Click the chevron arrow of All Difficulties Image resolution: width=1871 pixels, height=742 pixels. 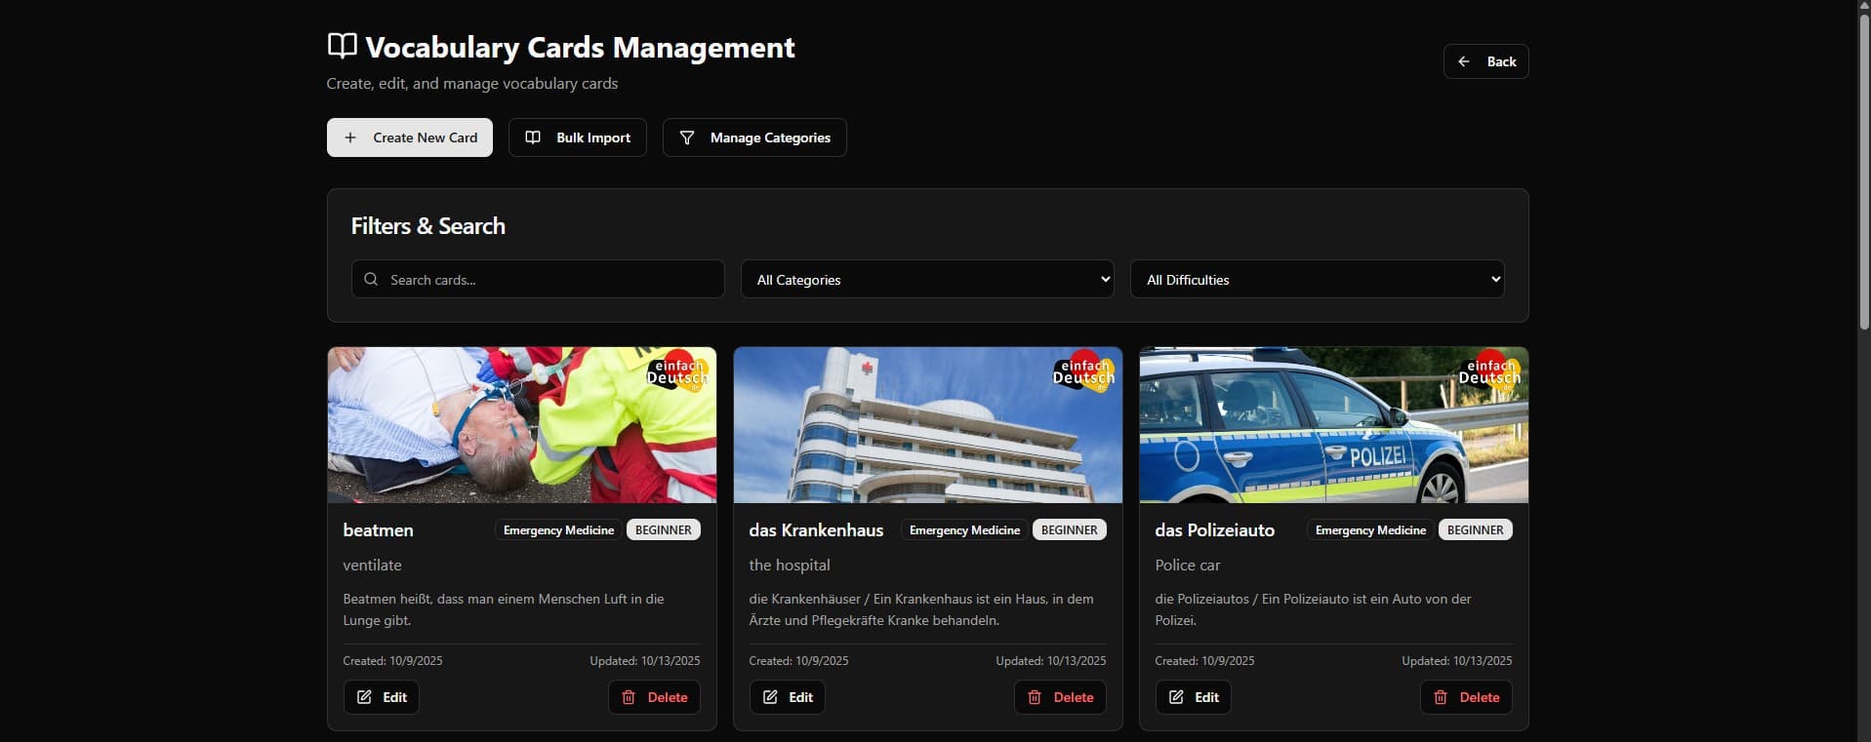1495,279
